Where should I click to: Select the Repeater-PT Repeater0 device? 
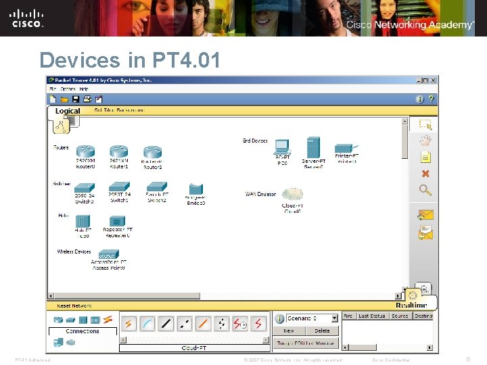118,221
